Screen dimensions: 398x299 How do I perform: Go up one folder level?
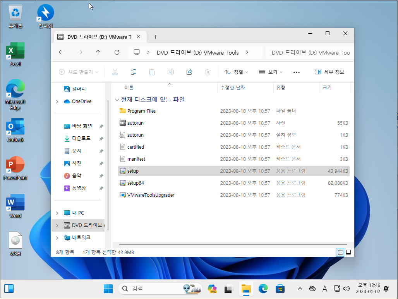(x=98, y=52)
